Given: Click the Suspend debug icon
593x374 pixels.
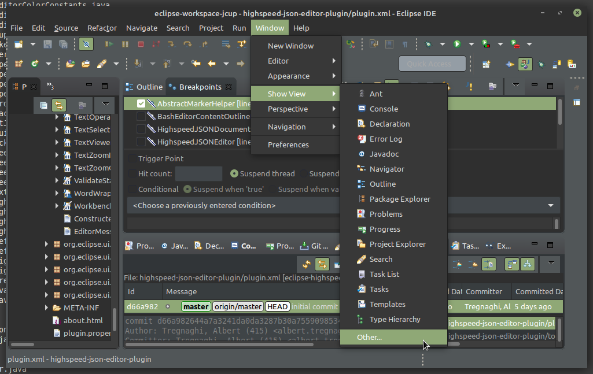Looking at the screenshot, I should [x=125, y=44].
